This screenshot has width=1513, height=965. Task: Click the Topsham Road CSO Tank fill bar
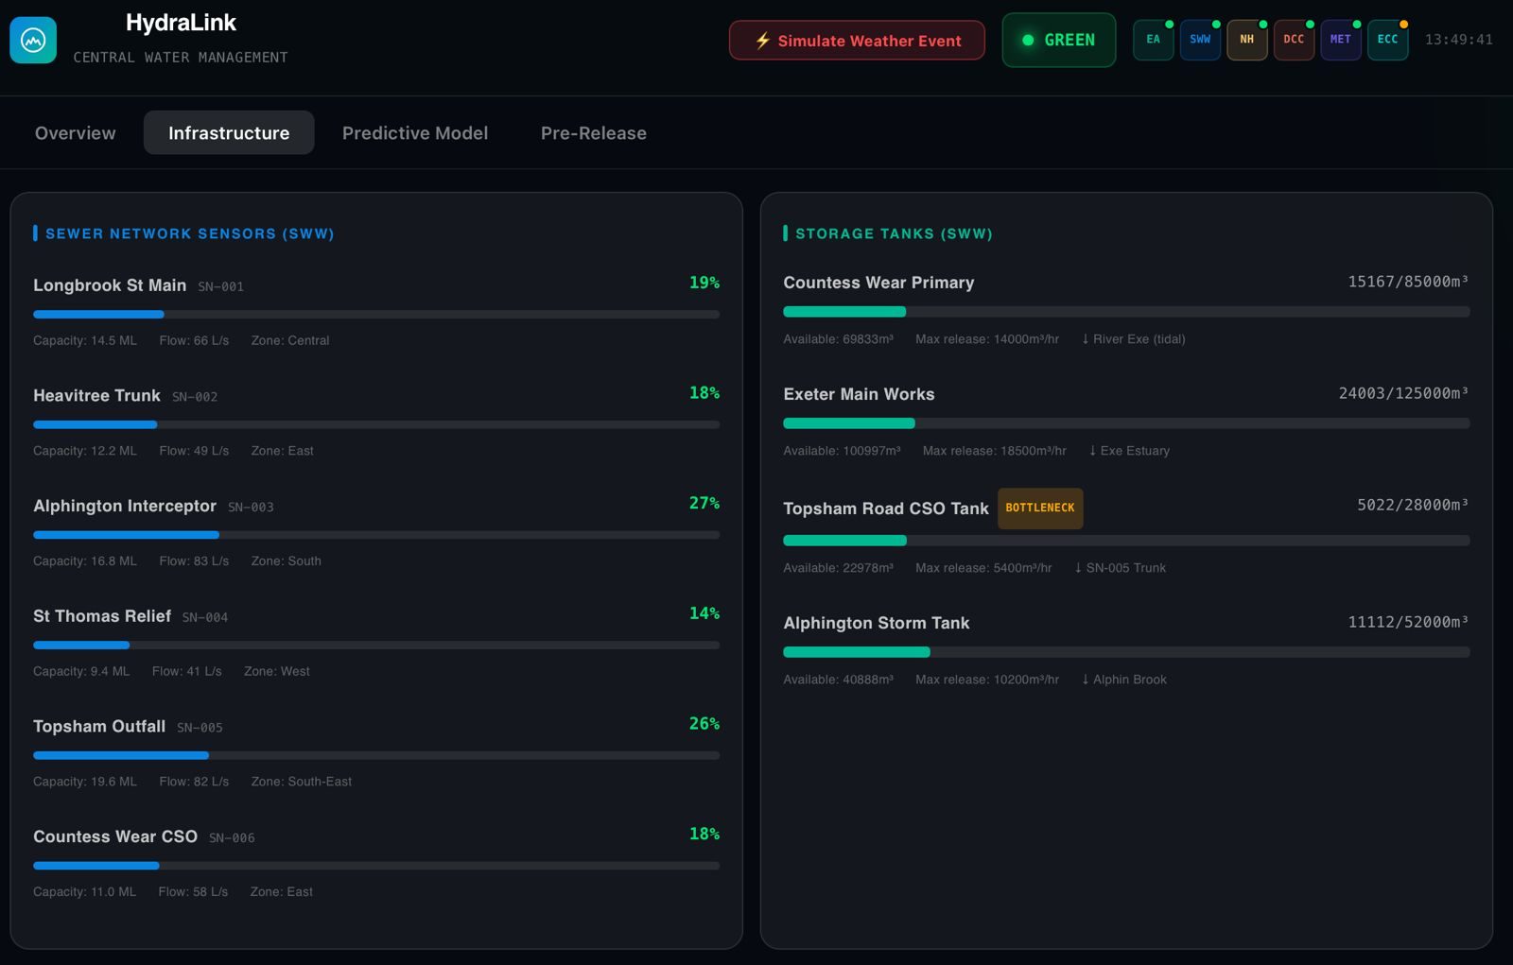1126,541
